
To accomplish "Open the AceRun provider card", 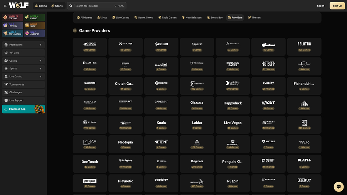I will 161,47.
